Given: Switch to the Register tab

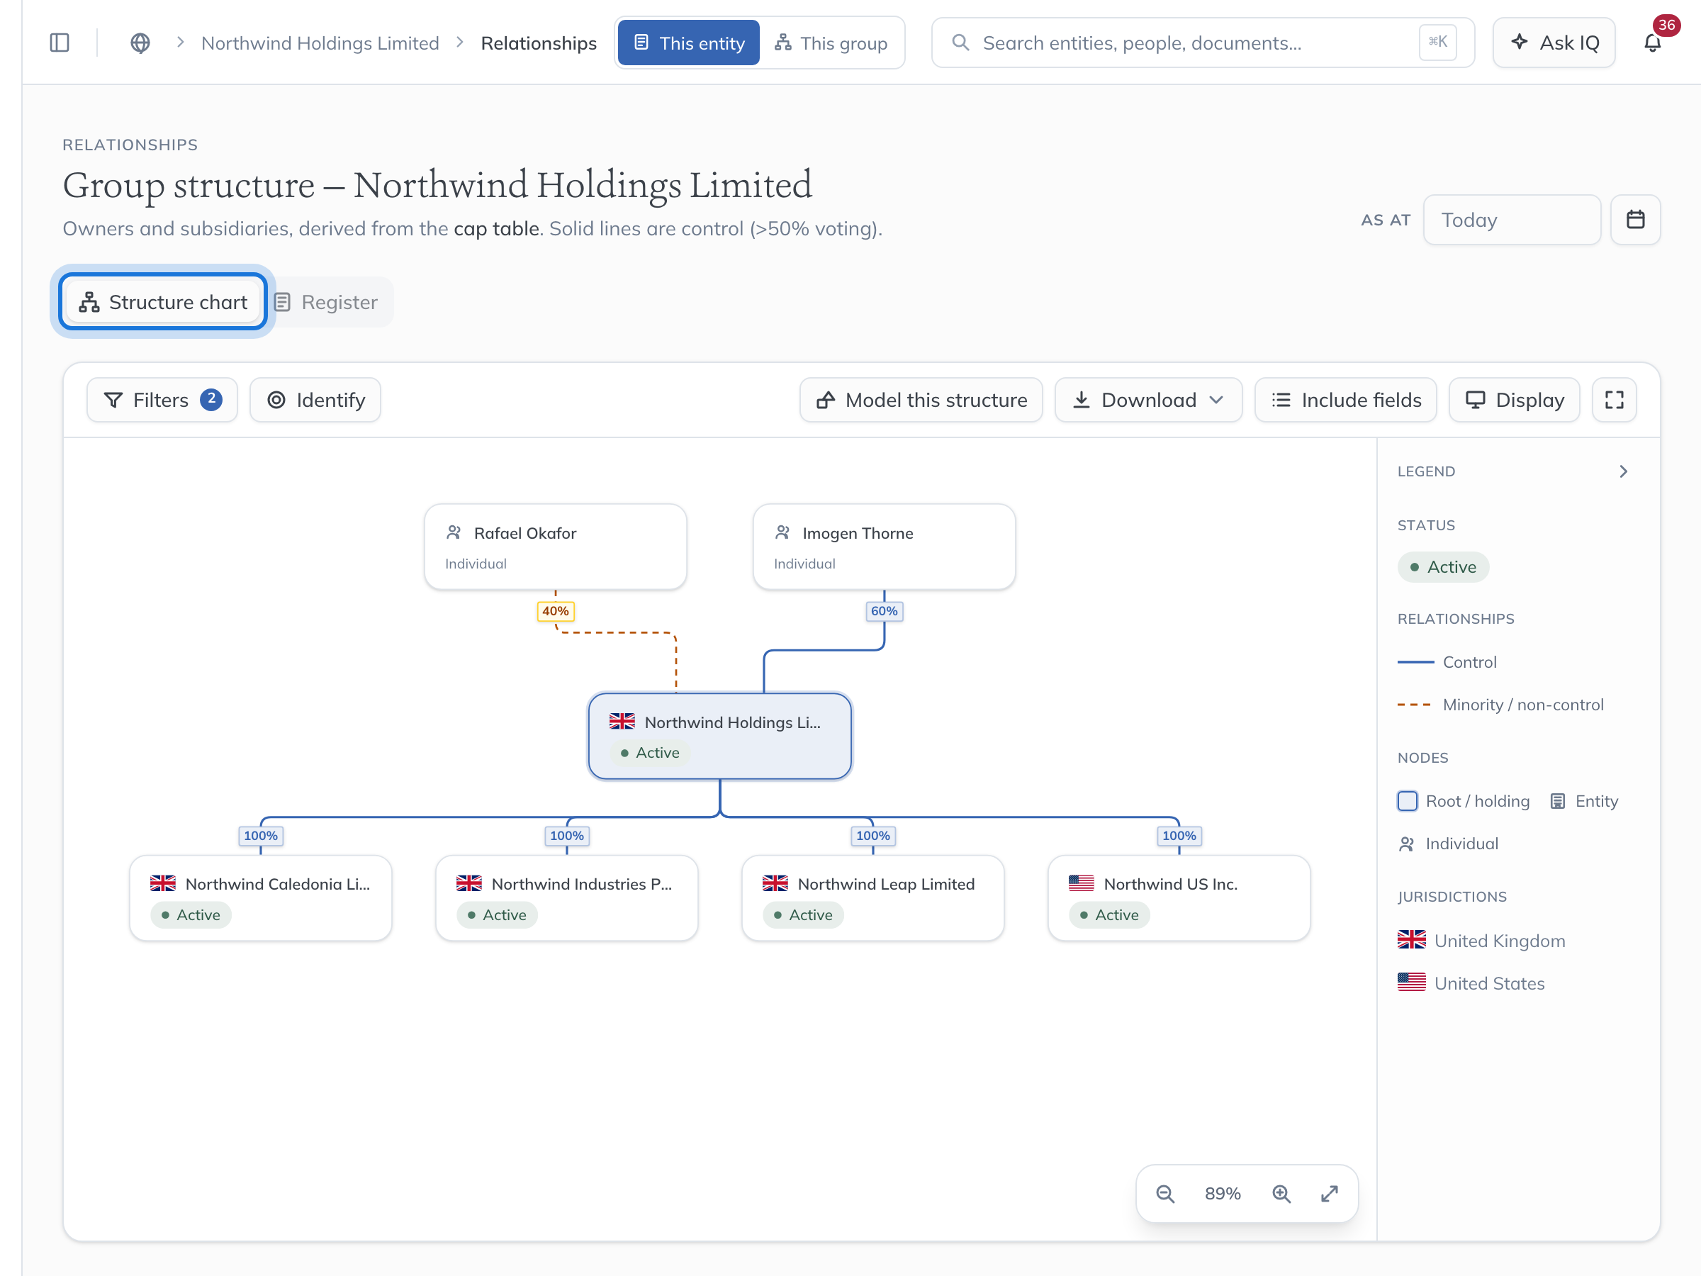Looking at the screenshot, I should [327, 302].
